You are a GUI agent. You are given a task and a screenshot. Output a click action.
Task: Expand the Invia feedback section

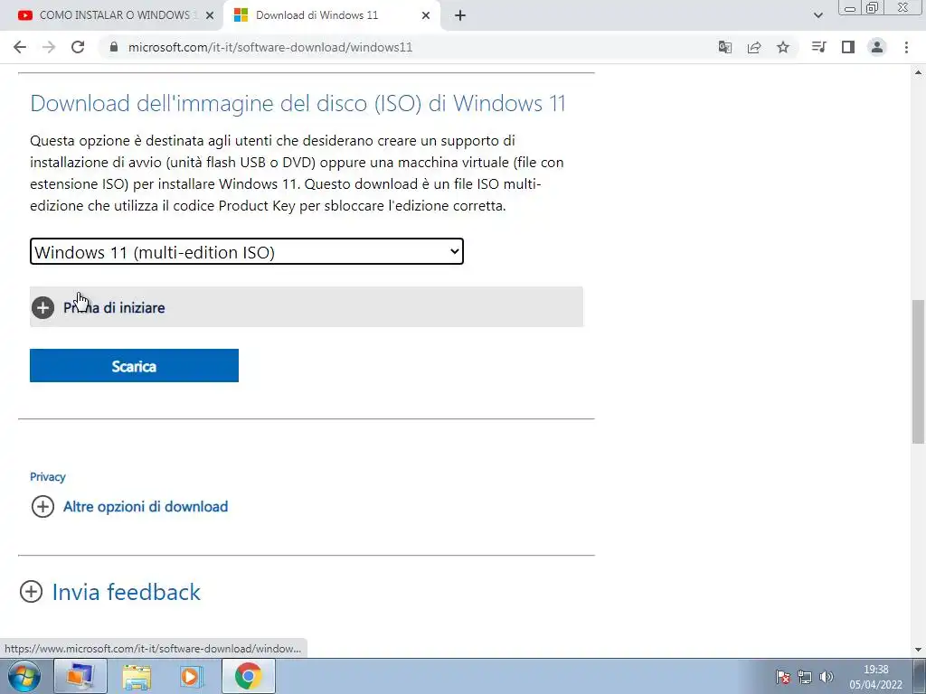pyautogui.click(x=110, y=592)
